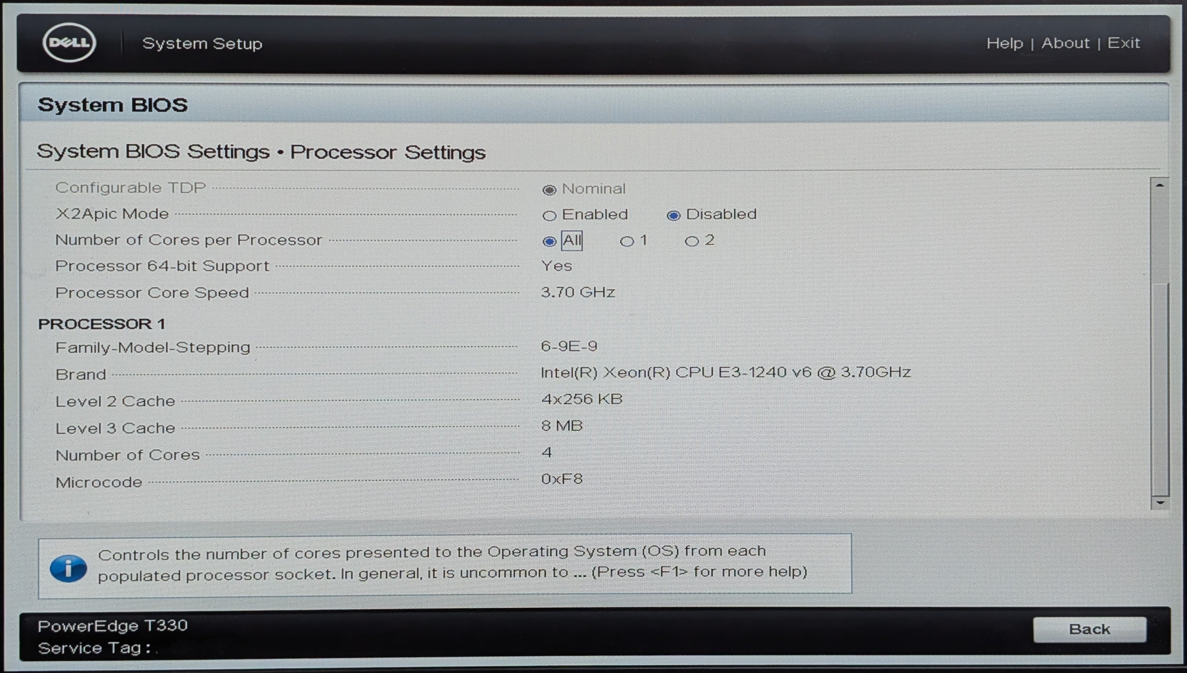Click the Level 3 Cache label
Screen dimensions: 1187x673
[116, 428]
